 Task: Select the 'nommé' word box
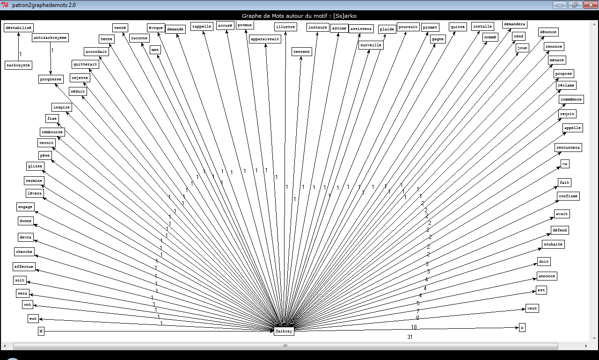coord(490,37)
